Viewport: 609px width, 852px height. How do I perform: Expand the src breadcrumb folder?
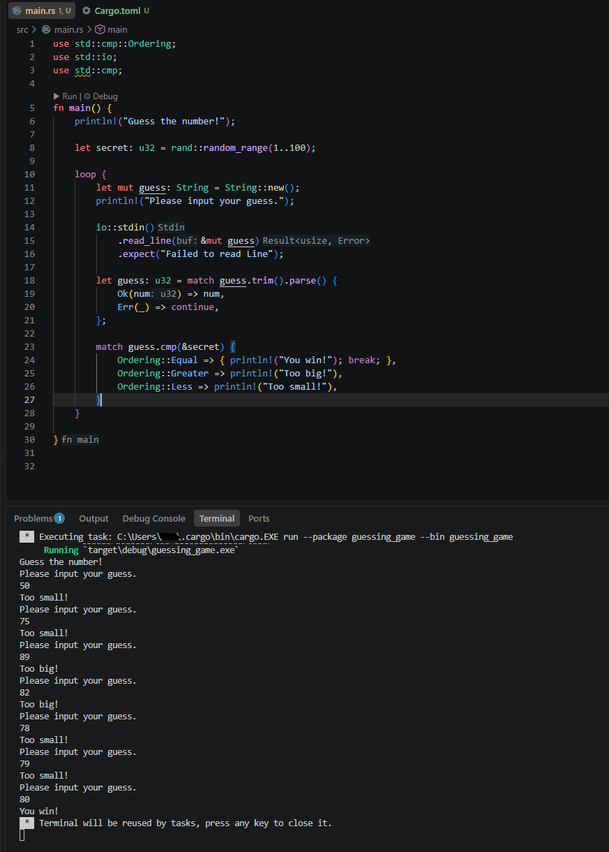22,29
